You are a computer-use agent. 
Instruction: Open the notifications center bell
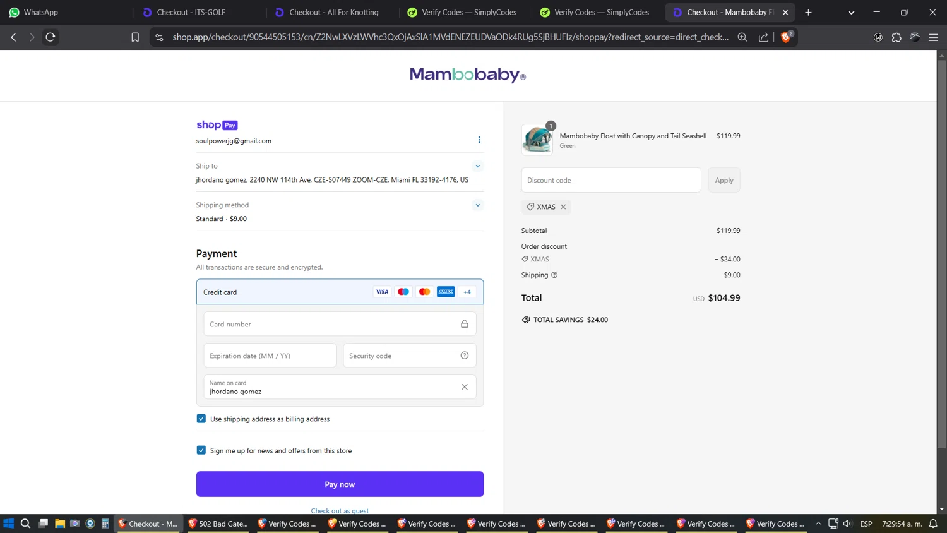[x=933, y=524]
